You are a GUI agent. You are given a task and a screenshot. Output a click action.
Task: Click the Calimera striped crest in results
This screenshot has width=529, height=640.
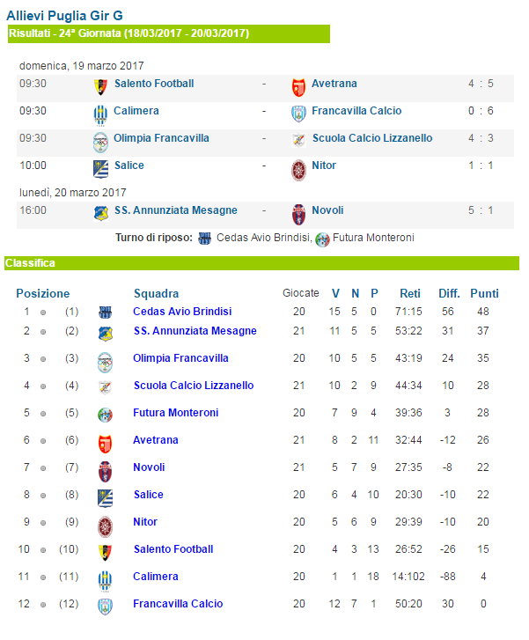[100, 115]
